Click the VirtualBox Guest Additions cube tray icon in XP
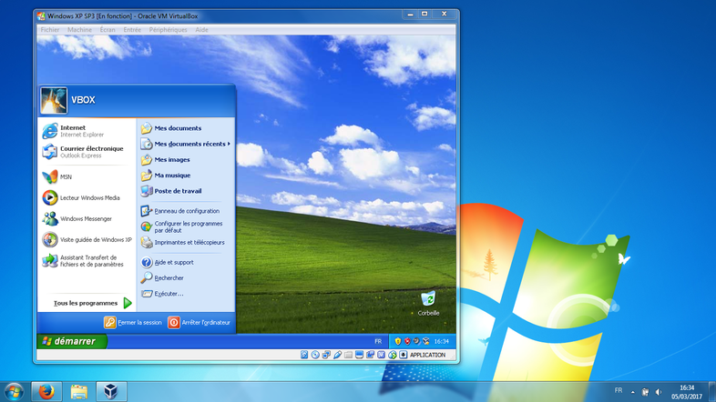Screen dimensions: 716x402 pyautogui.click(x=426, y=341)
